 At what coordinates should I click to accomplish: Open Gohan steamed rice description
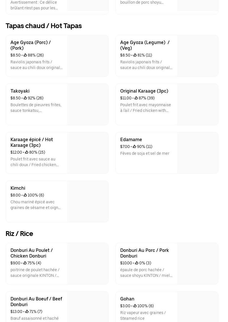pyautogui.click(x=143, y=315)
